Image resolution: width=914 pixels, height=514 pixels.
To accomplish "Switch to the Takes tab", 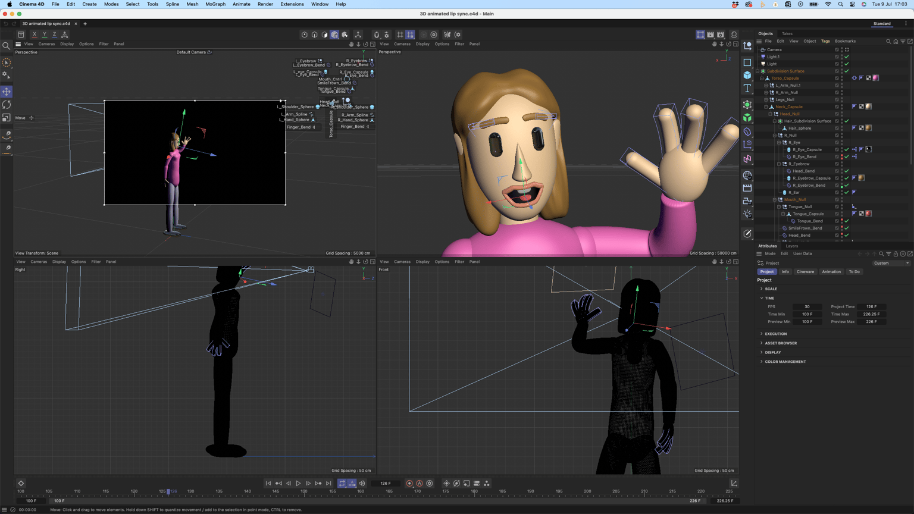I will [787, 33].
